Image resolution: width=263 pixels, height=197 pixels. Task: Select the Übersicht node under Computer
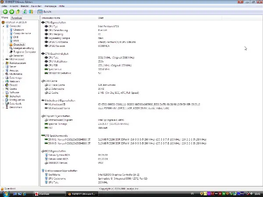click(19, 30)
